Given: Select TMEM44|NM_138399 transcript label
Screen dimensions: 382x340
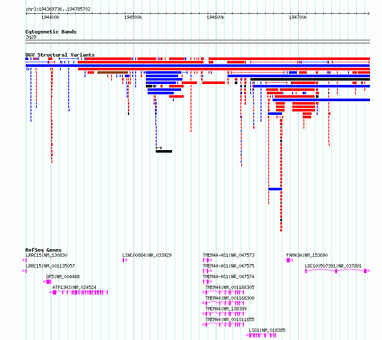Looking at the screenshot, I should click(x=226, y=309).
